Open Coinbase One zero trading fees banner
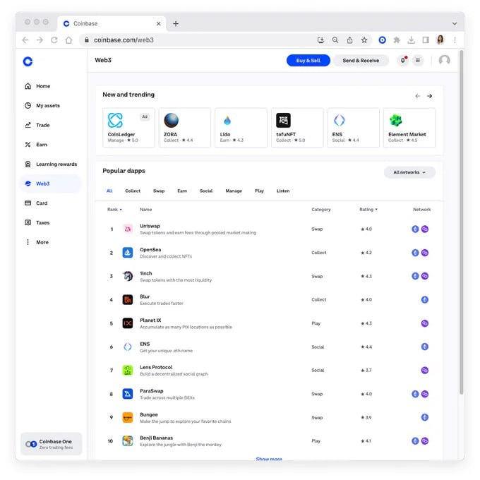 (x=51, y=444)
